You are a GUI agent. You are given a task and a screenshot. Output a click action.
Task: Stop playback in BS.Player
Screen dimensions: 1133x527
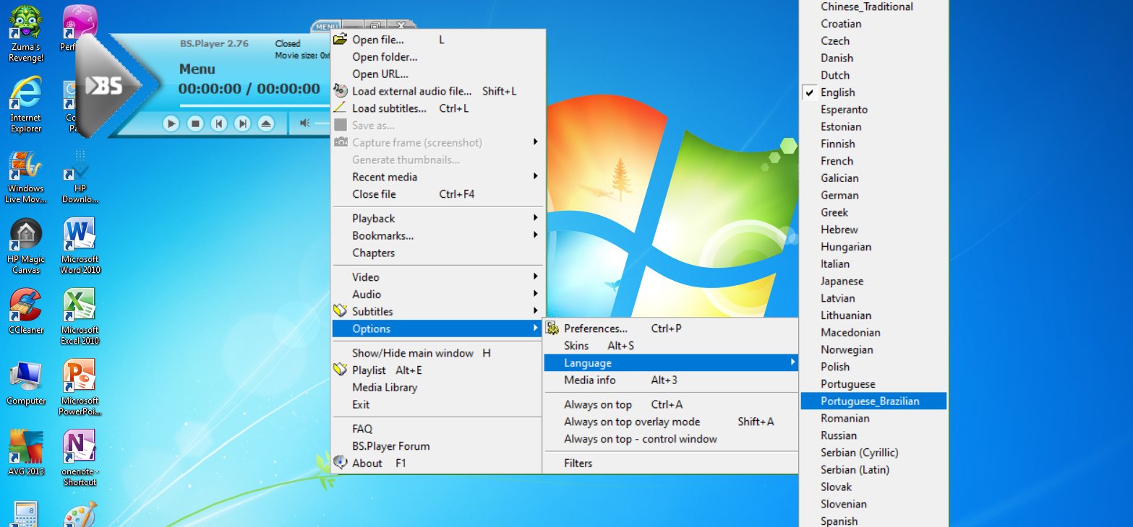[x=195, y=123]
